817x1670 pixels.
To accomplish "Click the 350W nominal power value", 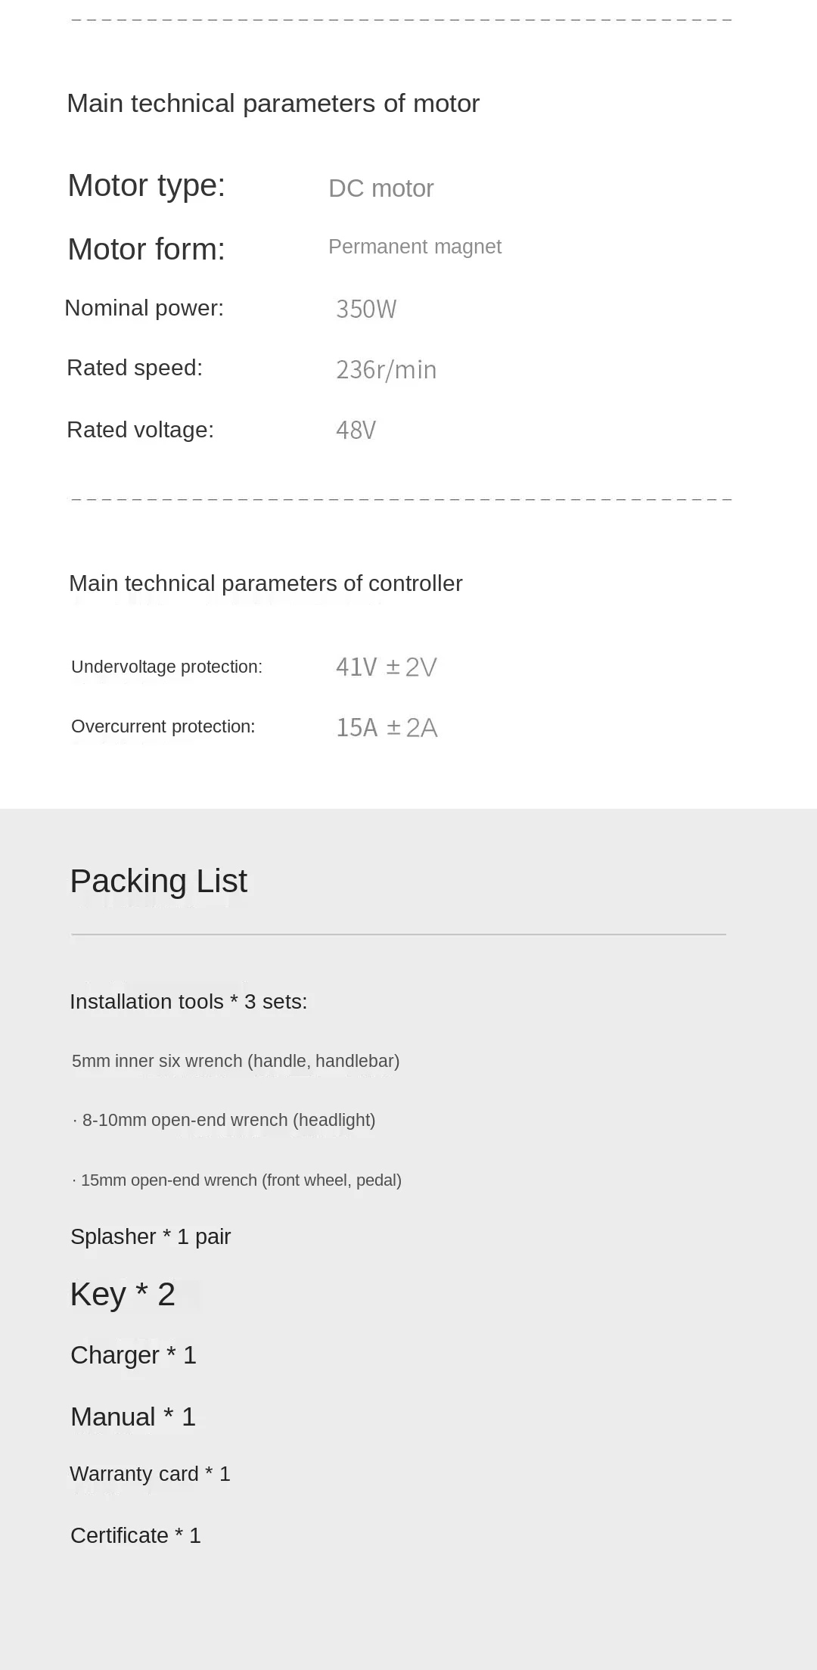I will click(x=366, y=309).
